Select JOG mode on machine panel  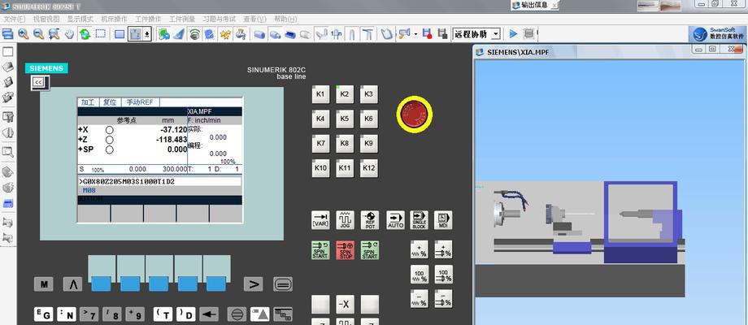pyautogui.click(x=346, y=220)
